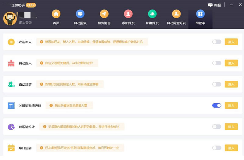The height and width of the screenshot is (160, 244).
Task: Click the 每日签到 label text
Action: (x=25, y=148)
